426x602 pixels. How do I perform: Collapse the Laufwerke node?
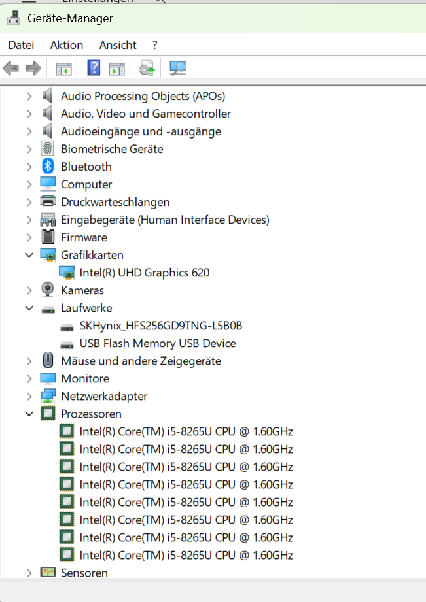pyautogui.click(x=29, y=308)
